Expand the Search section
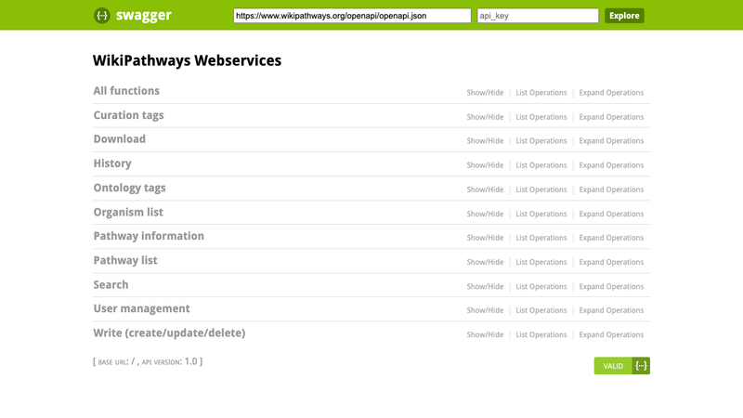The height and width of the screenshot is (418, 743). pyautogui.click(x=111, y=285)
